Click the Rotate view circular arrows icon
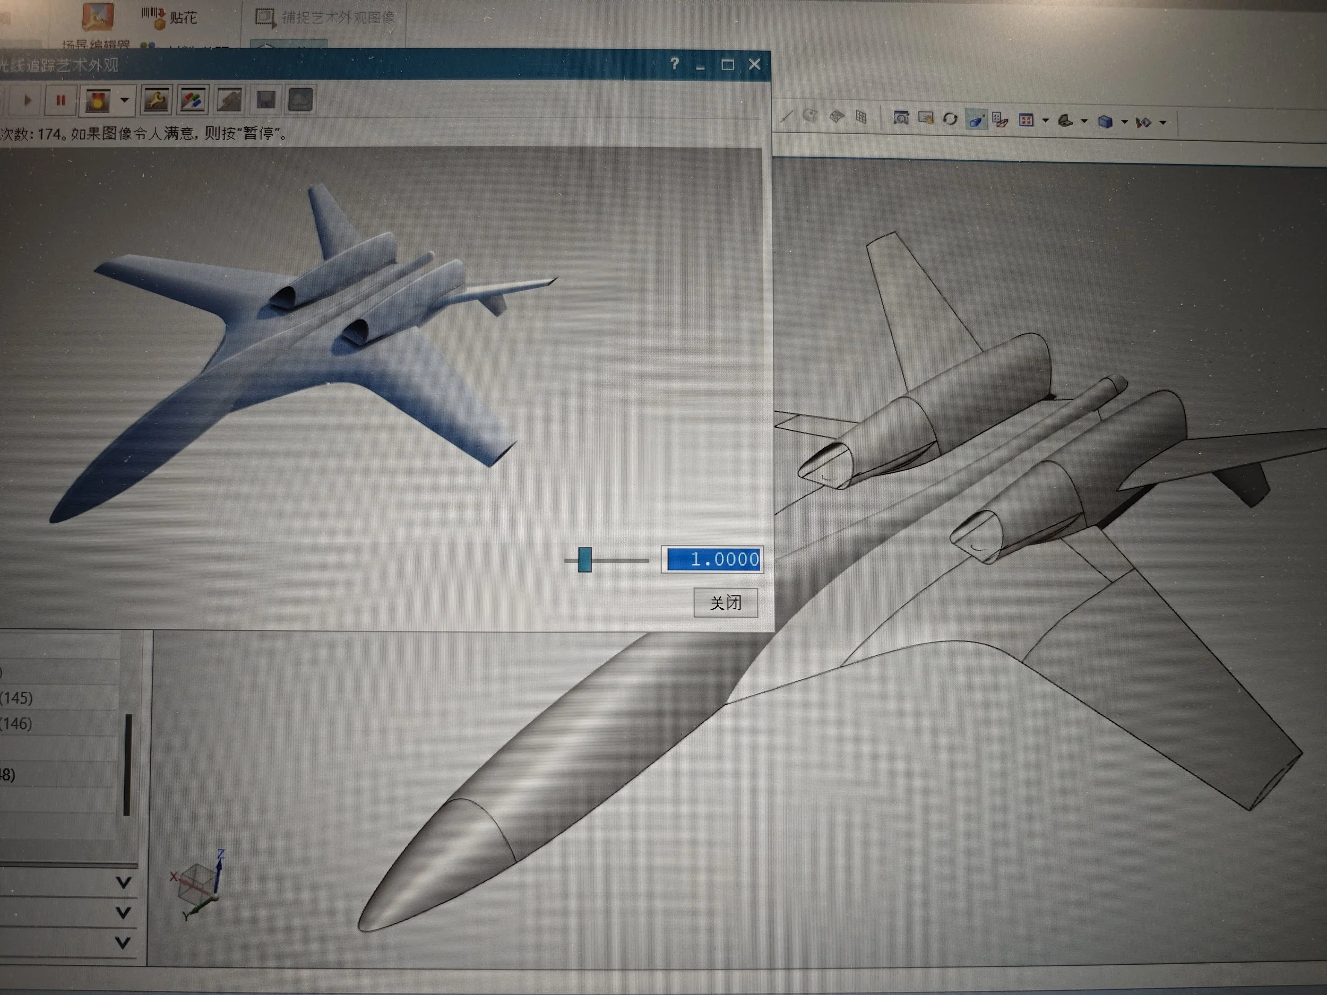Viewport: 1327px width, 995px height. [950, 119]
